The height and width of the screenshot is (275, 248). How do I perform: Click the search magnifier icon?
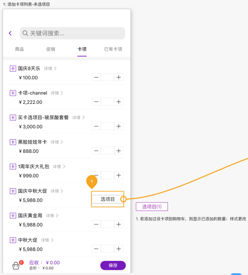point(25,33)
